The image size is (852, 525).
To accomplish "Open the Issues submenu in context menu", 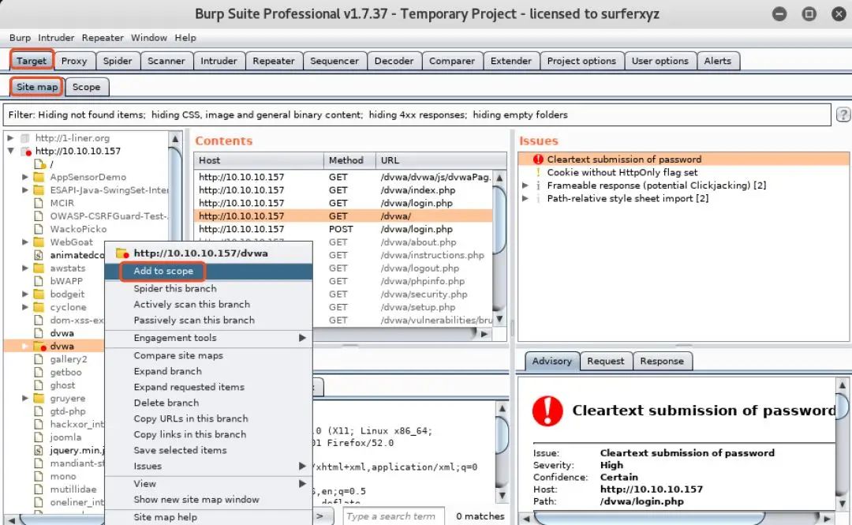I will pyautogui.click(x=208, y=467).
